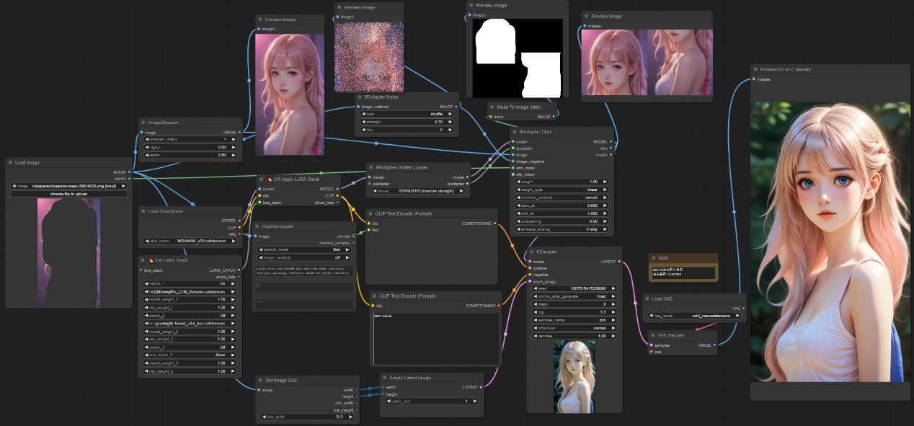Screen dimensions: 914x426
Task: Click the CONDITIONING output of the top CLIP Text Encode
Action: pyautogui.click(x=494, y=223)
